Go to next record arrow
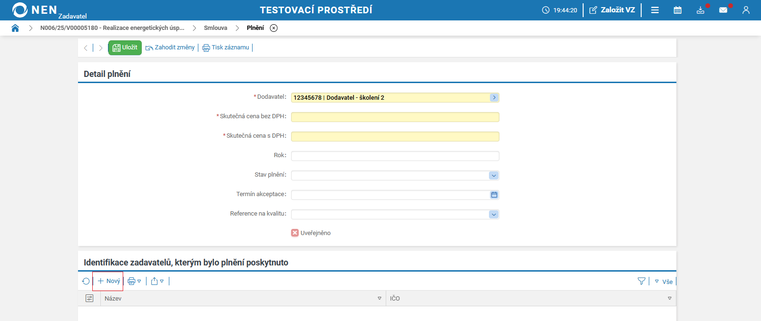761x321 pixels. pos(100,48)
